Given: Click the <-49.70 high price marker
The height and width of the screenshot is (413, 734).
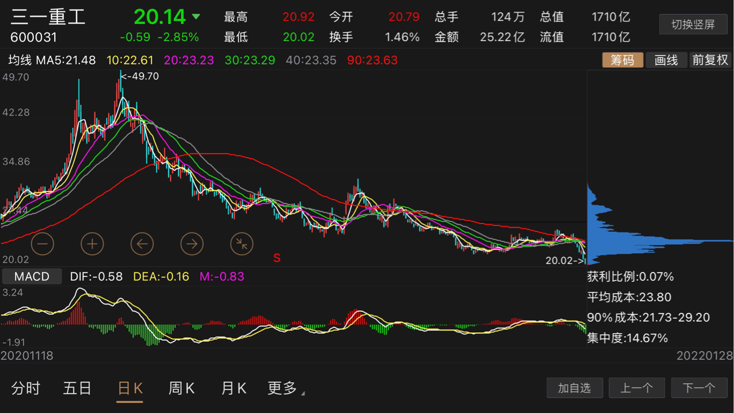Looking at the screenshot, I should pyautogui.click(x=140, y=76).
